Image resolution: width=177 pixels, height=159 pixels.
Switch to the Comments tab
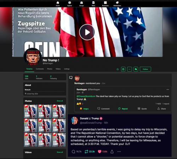(x=40, y=69)
